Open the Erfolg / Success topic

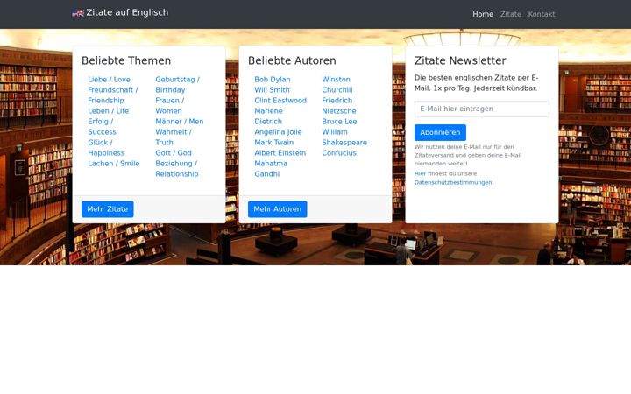(x=102, y=127)
